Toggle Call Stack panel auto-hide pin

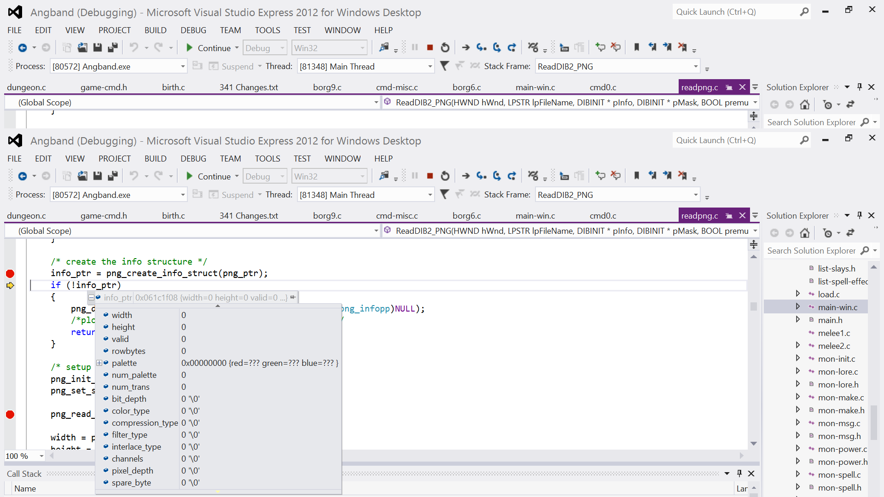click(739, 473)
